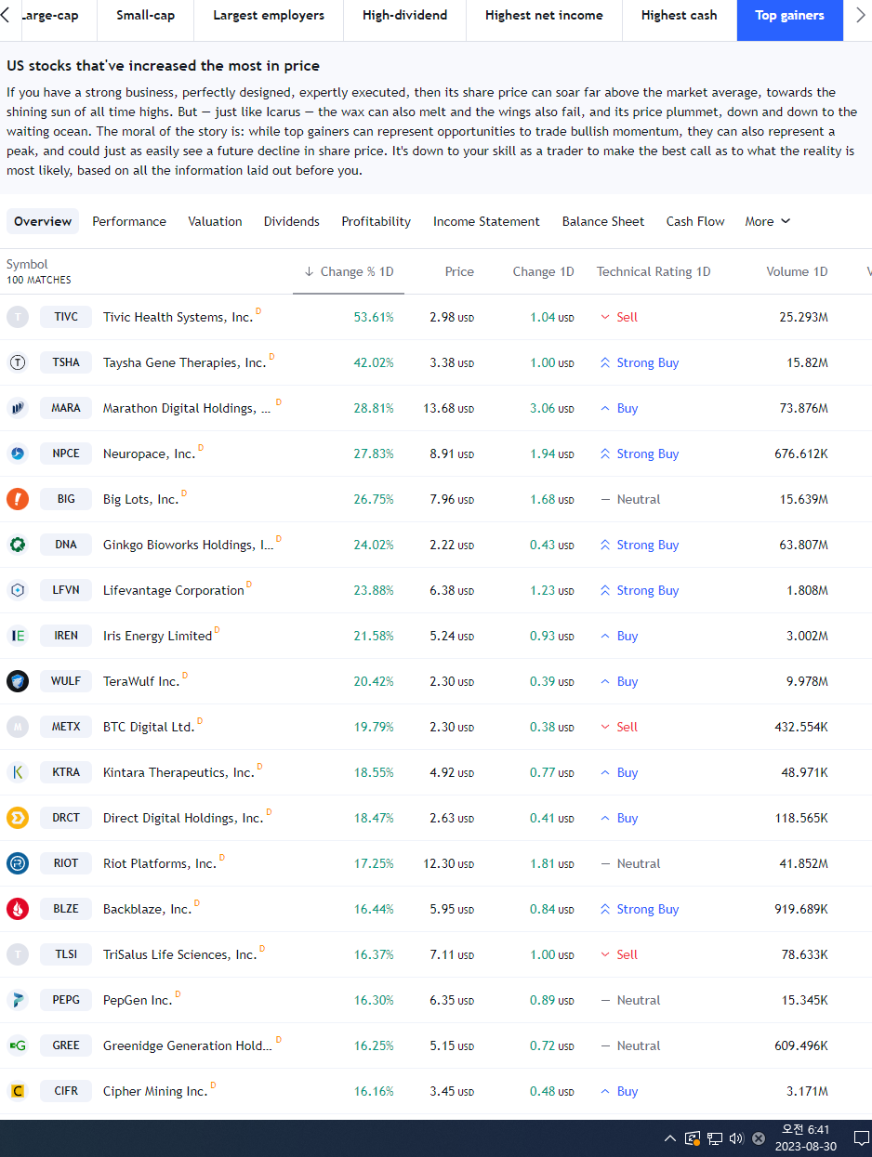Click the 13.68 USD price value
The height and width of the screenshot is (1157, 872).
point(448,408)
